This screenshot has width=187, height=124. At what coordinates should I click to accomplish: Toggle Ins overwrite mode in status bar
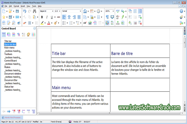pos(41,122)
